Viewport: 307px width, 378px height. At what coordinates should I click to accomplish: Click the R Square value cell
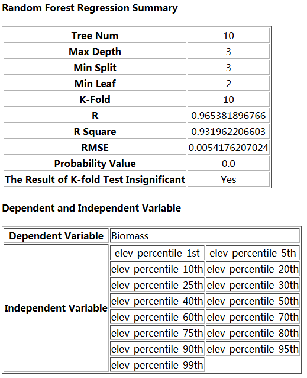(x=228, y=132)
